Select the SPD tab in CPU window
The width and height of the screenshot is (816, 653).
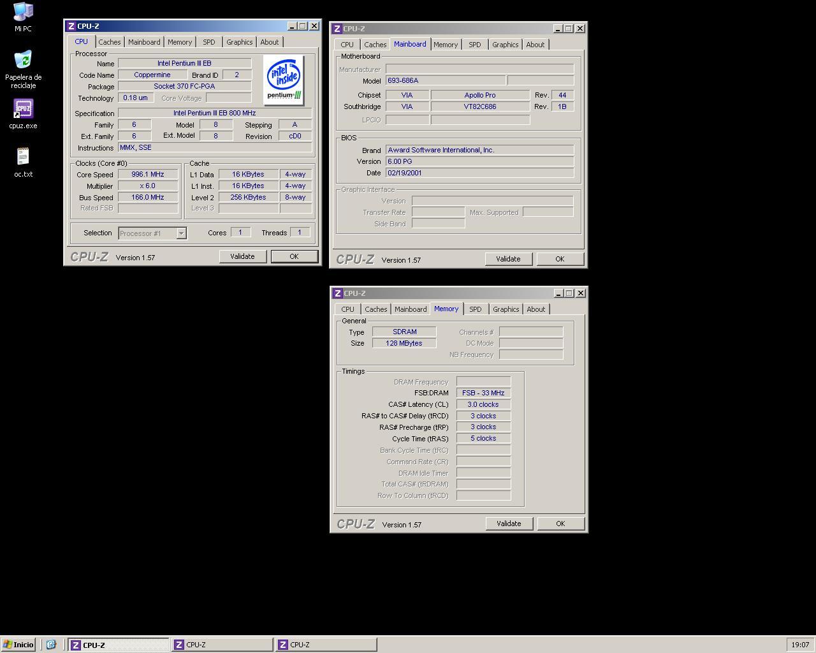pyautogui.click(x=209, y=42)
